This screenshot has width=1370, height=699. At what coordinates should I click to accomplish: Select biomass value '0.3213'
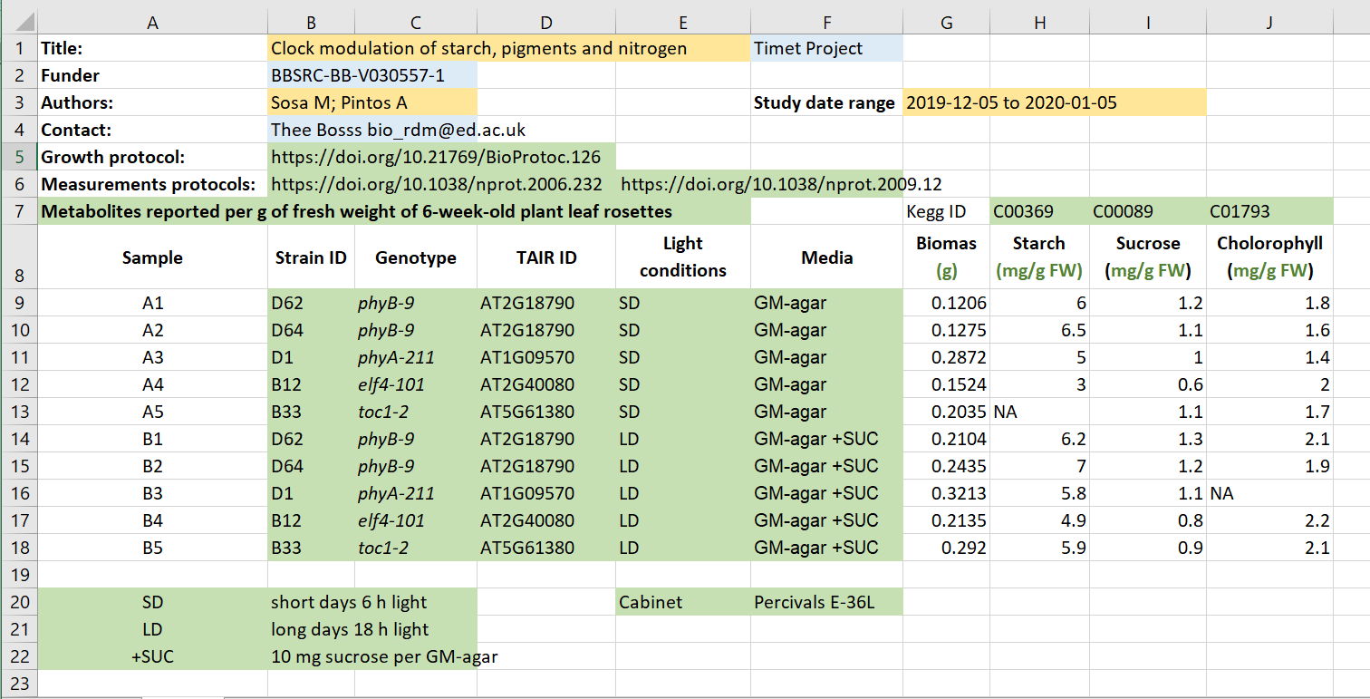point(947,493)
